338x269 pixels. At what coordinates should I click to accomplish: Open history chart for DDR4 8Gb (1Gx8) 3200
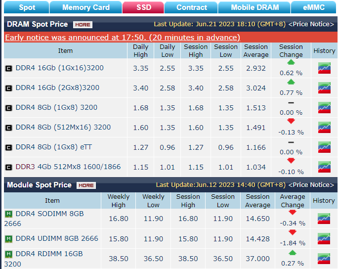point(324,107)
